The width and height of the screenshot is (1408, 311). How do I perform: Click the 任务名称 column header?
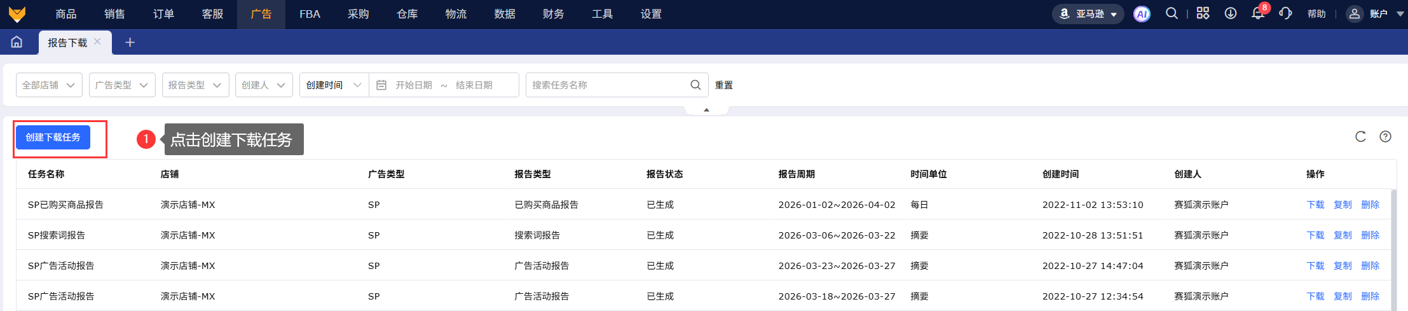pyautogui.click(x=46, y=174)
